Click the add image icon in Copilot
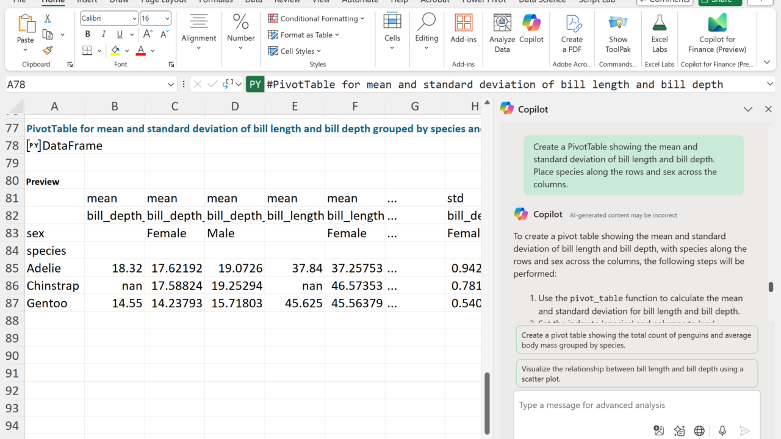This screenshot has width=781, height=439. point(658,431)
